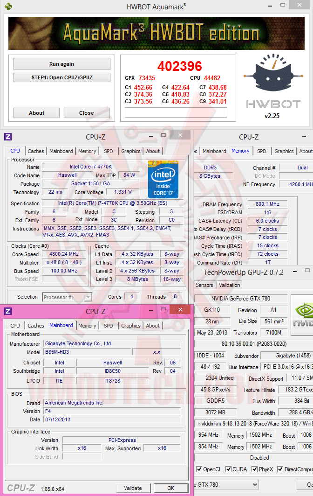Open Mainboard tab in upper-left CPU-Z window
Image resolution: width=313 pixels, height=496 pixels.
(61, 151)
